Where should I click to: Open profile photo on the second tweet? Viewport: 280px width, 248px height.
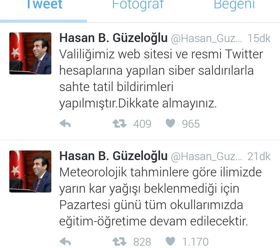(x=30, y=171)
